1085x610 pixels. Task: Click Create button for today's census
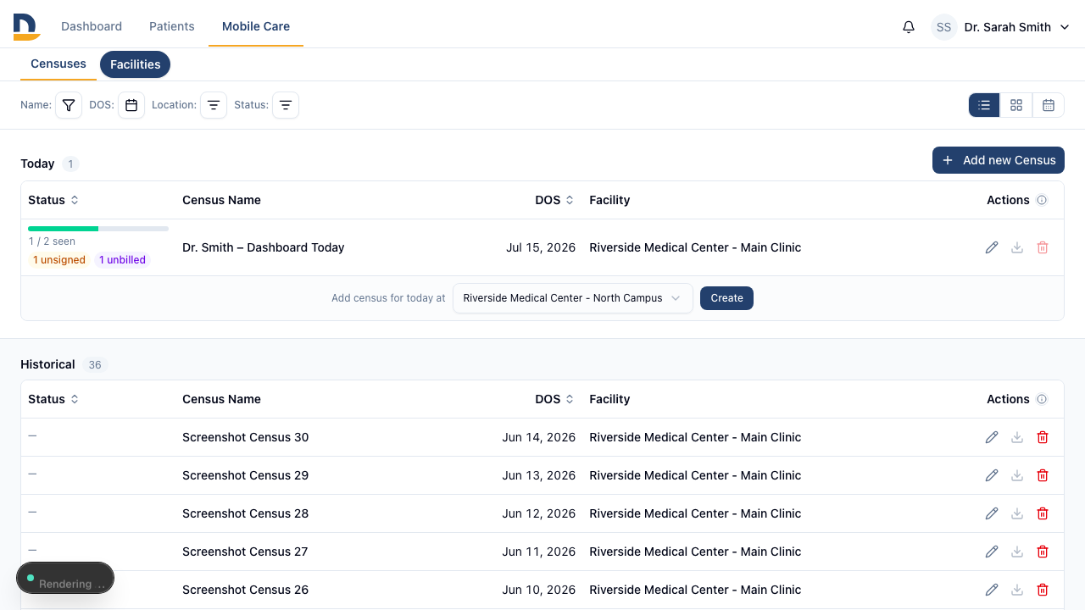726,298
